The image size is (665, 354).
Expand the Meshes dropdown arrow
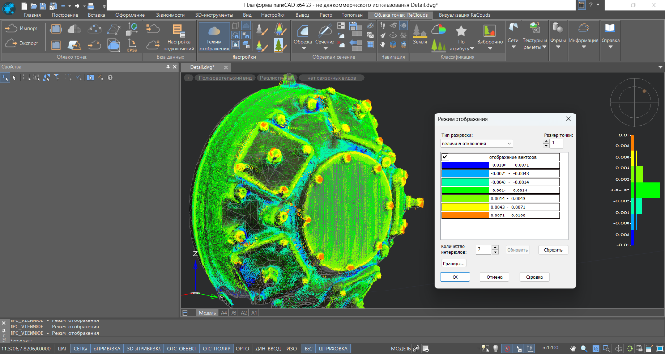[513, 47]
